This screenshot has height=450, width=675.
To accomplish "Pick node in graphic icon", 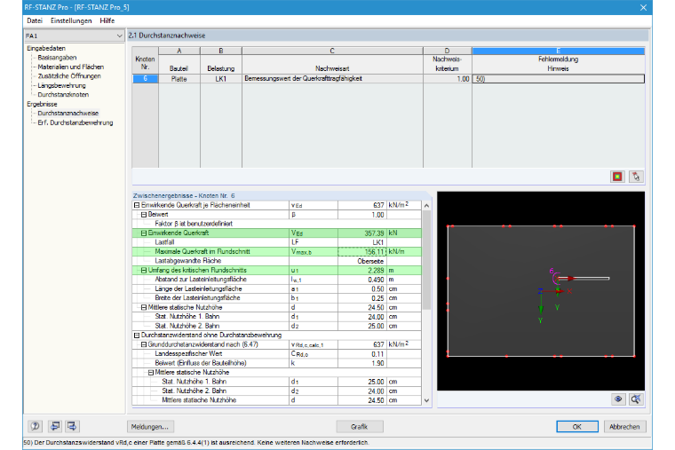I will coord(636,177).
